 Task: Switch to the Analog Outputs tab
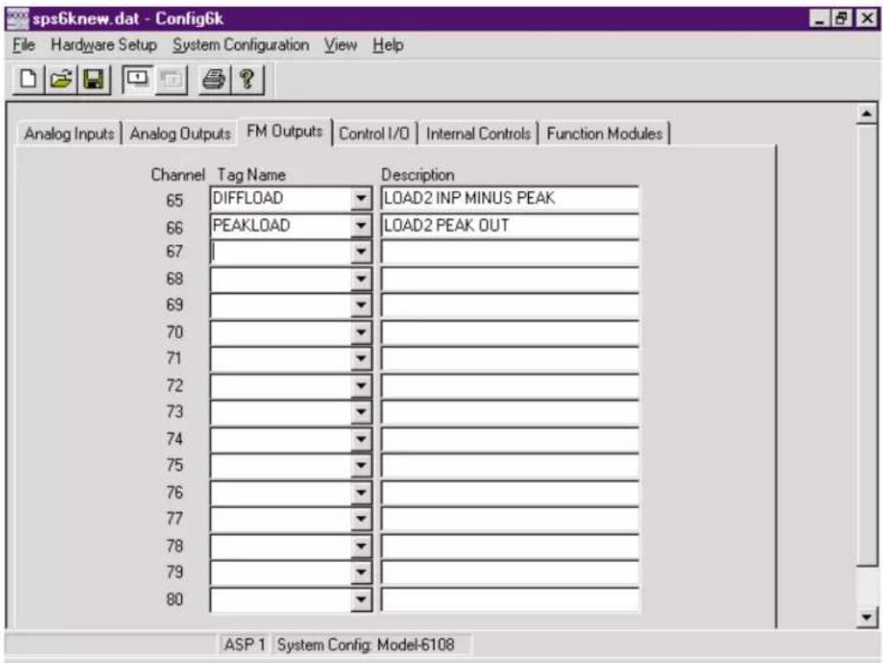[180, 134]
